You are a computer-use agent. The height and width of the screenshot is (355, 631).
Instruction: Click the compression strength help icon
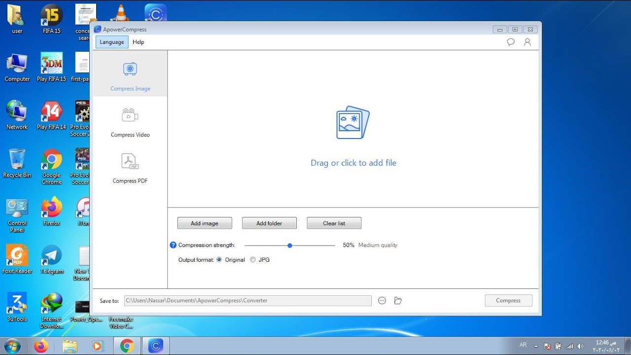173,245
